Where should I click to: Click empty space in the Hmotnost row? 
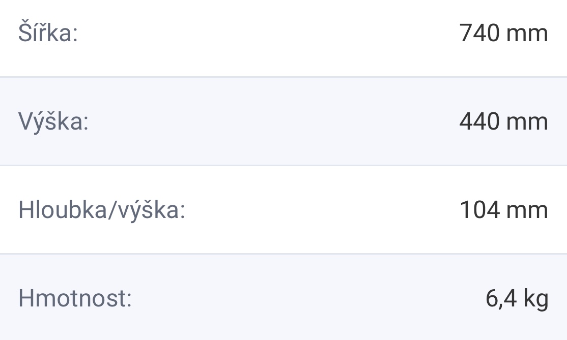(305, 298)
